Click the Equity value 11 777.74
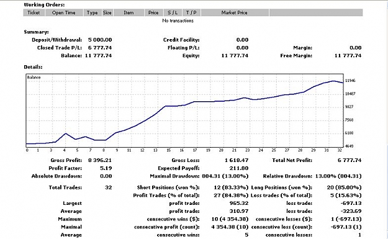 pos(235,56)
